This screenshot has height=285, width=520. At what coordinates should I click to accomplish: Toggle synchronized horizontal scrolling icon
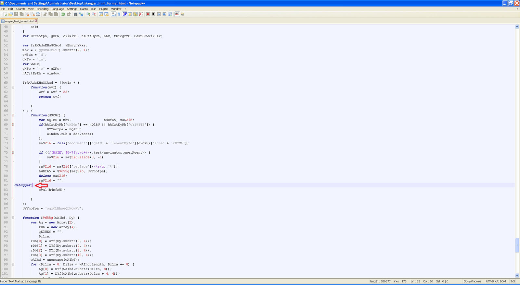tap(106, 14)
